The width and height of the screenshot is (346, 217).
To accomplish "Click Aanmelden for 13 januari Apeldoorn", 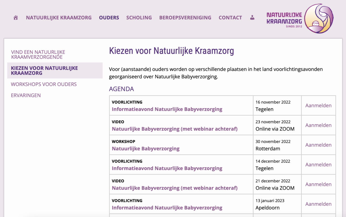I will click(318, 204).
